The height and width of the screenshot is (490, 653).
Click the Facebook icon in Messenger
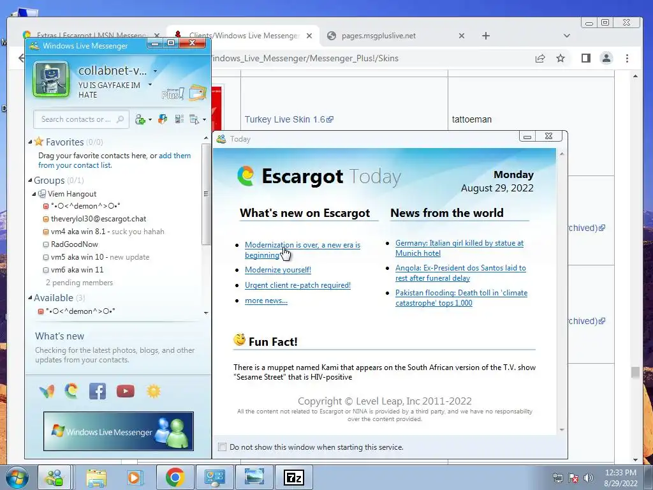tap(98, 391)
